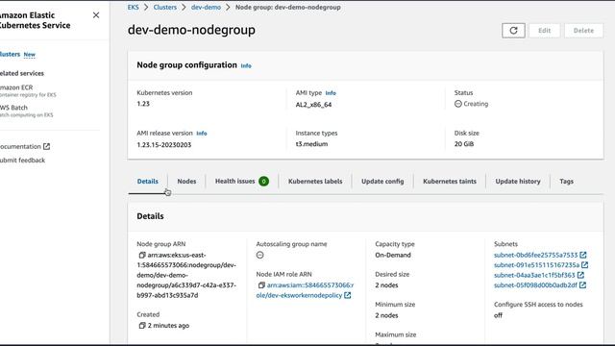This screenshot has width=615, height=346.
Task: Open Clusters in the side navigation
Action: click(x=11, y=54)
